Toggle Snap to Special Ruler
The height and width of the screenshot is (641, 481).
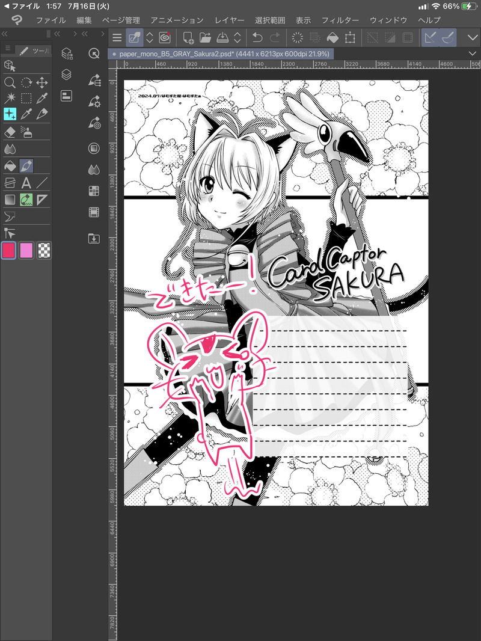click(x=448, y=38)
